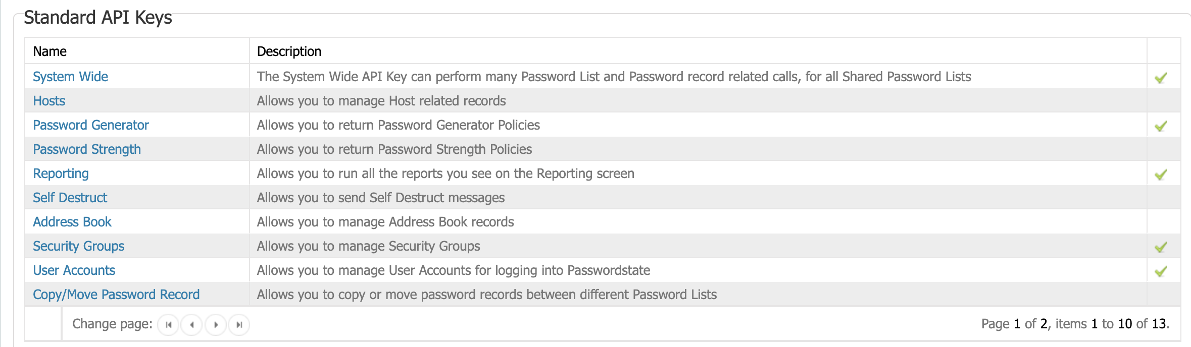The width and height of the screenshot is (1191, 347).
Task: Jump to the last page of API keys
Action: [x=238, y=325]
